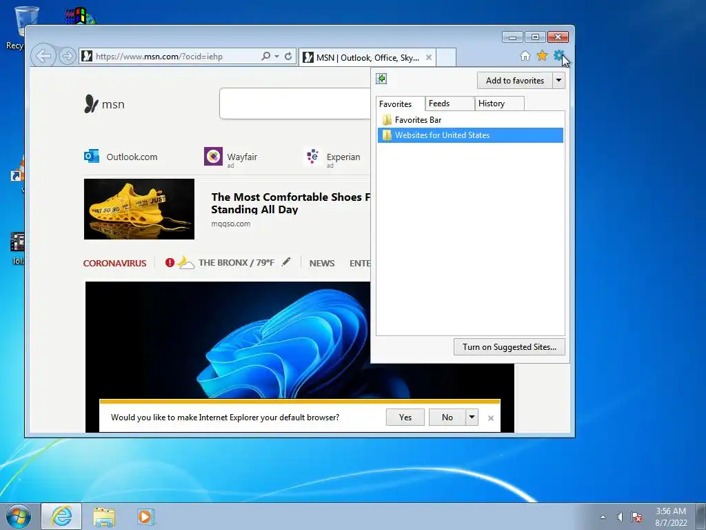The image size is (706, 530).
Task: Open the Favorites Bar folder
Action: 470,120
